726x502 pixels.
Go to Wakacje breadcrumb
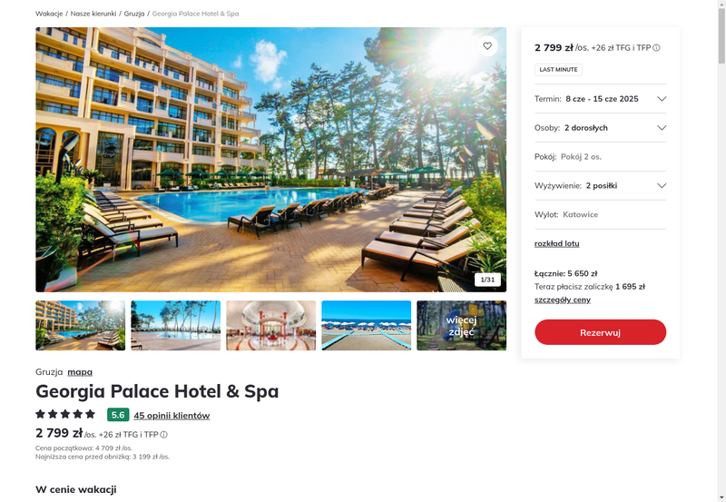click(x=49, y=14)
